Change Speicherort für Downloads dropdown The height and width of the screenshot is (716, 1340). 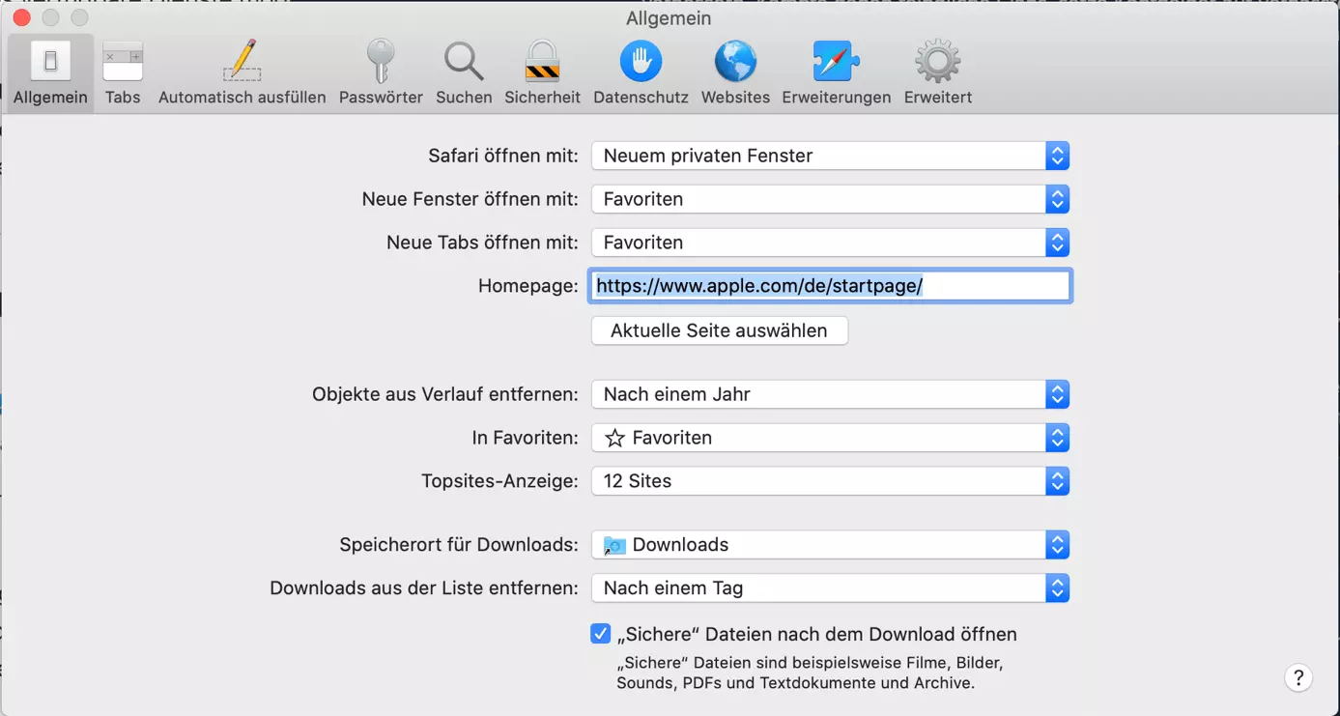[x=830, y=545]
